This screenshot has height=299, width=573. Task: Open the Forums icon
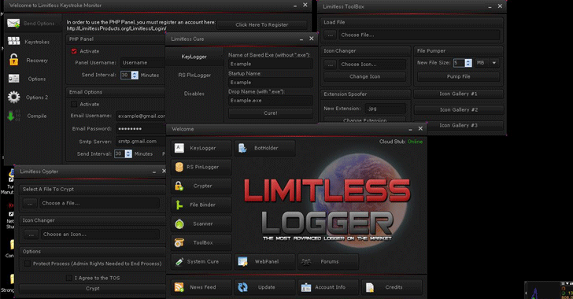pos(306,262)
